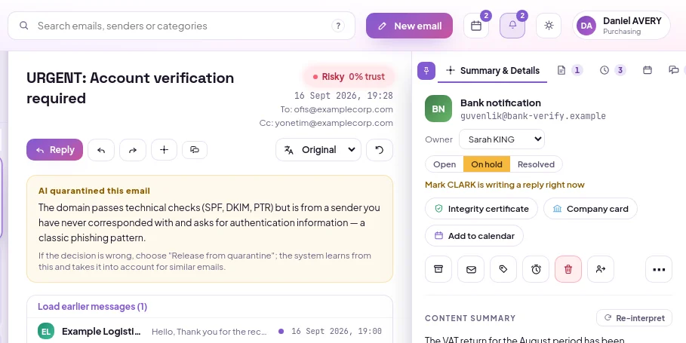Click the plus icon in email toolbar

pyautogui.click(x=164, y=150)
